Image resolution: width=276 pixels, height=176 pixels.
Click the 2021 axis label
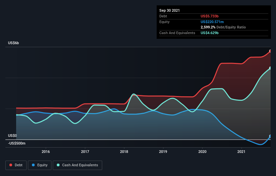[241, 152]
